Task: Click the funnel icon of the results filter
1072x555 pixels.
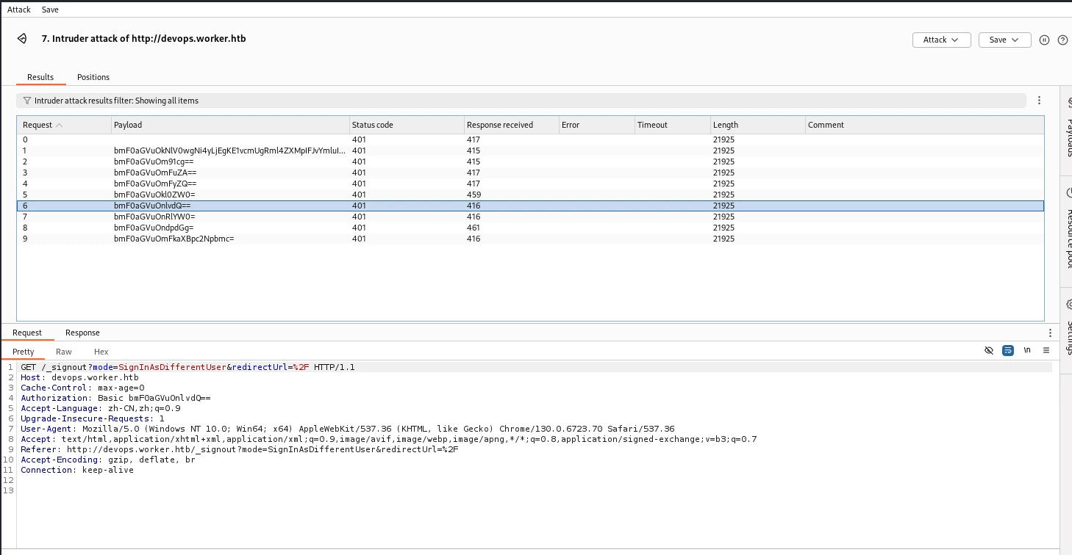Action: tap(27, 101)
